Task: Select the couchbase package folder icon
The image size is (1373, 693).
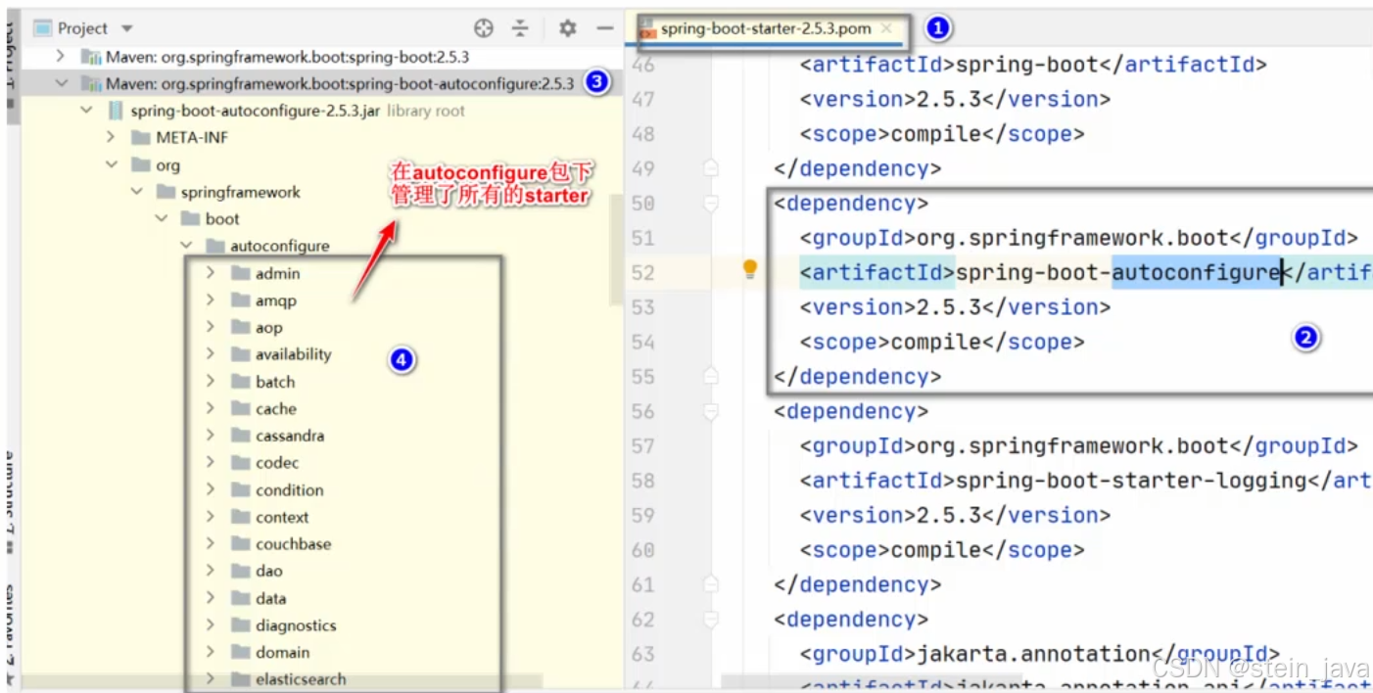Action: [240, 543]
